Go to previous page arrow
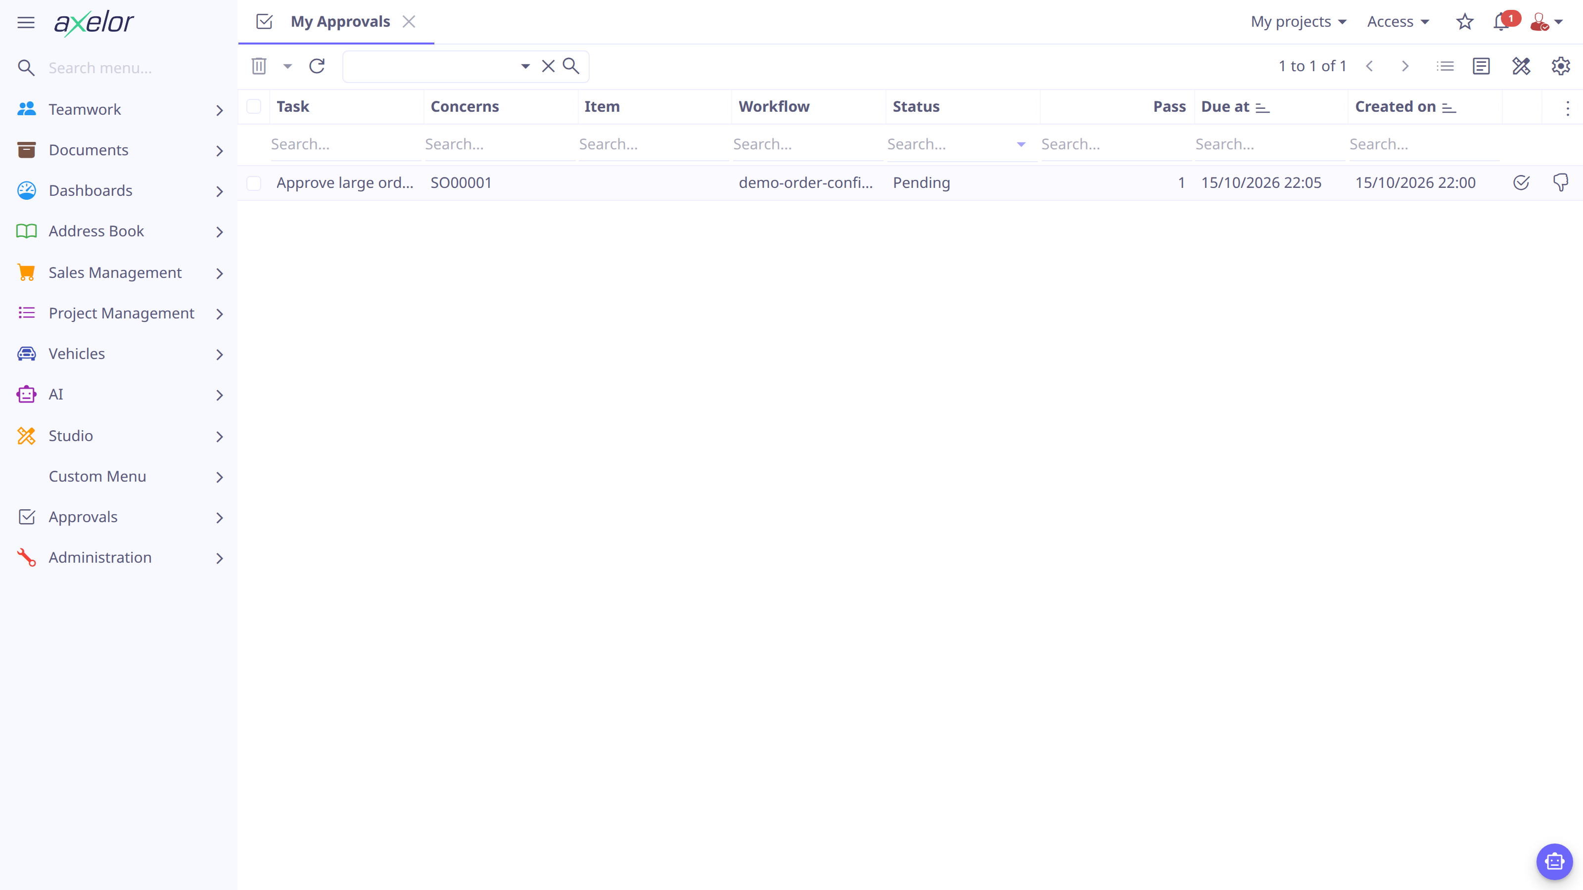 point(1369,66)
